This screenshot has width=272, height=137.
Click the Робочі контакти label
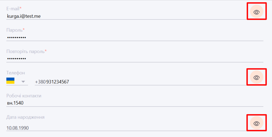[x=24, y=96]
